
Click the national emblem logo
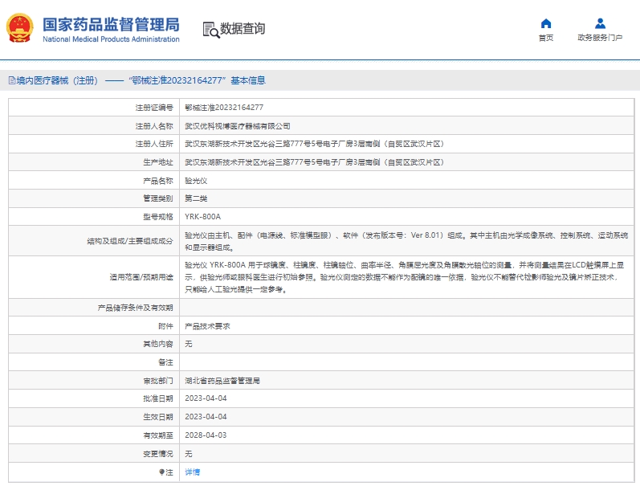19,28
